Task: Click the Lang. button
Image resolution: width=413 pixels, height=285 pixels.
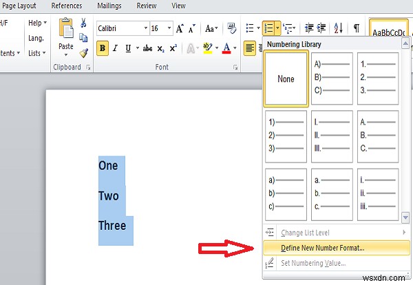Action: (36, 38)
